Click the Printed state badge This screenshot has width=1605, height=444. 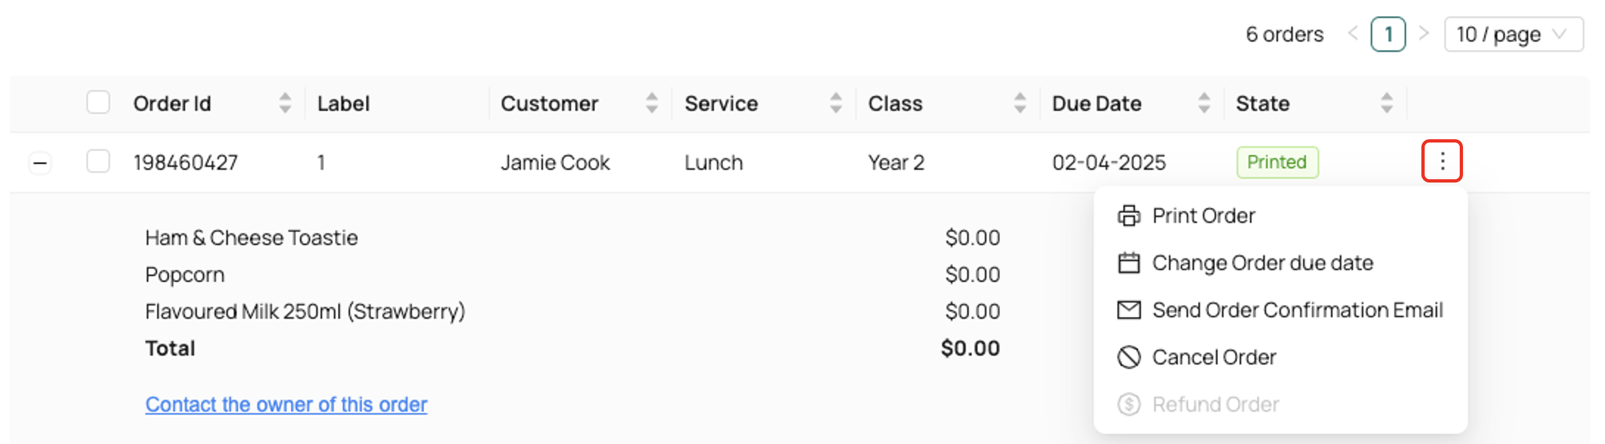pyautogui.click(x=1277, y=162)
